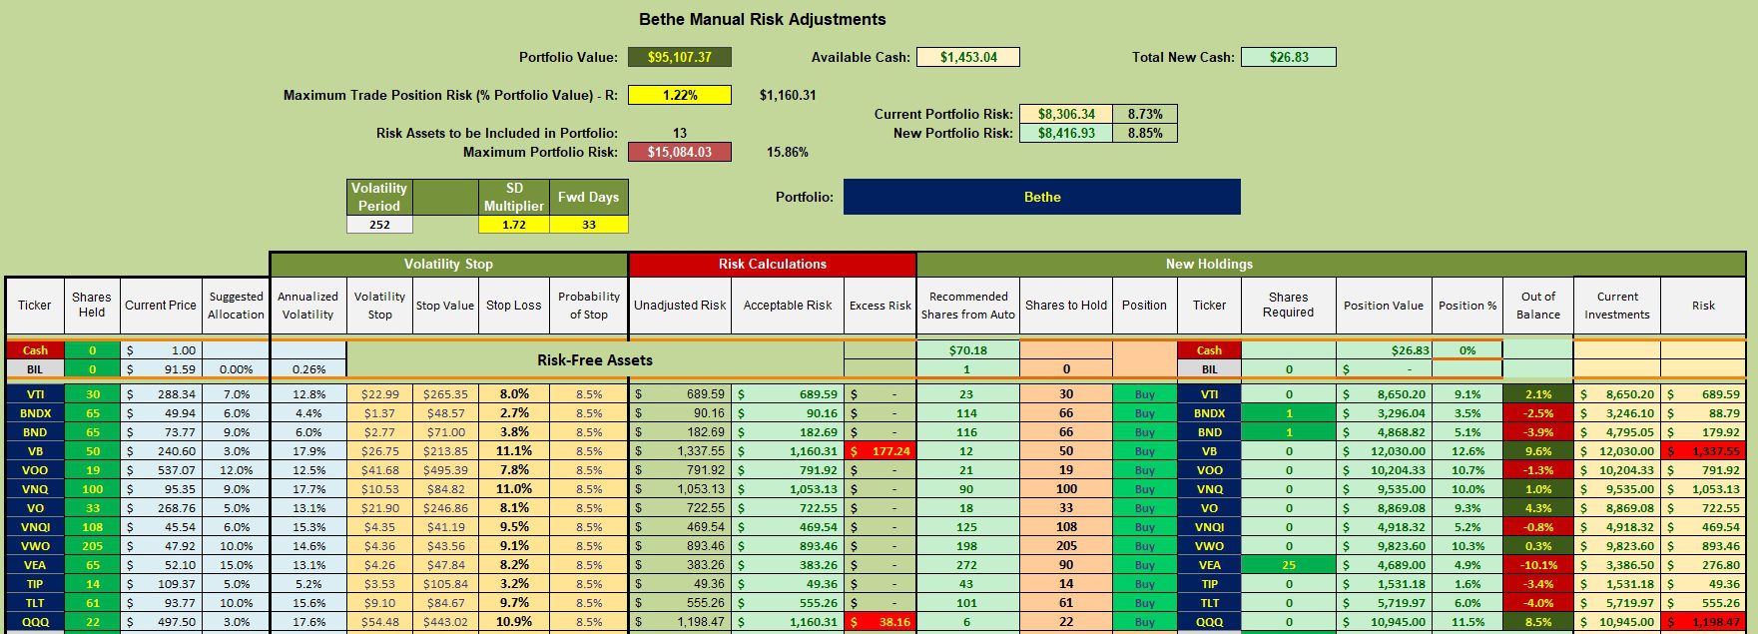Edit the Volatility Period value 252
Image resolution: width=1758 pixels, height=634 pixels.
[x=379, y=225]
